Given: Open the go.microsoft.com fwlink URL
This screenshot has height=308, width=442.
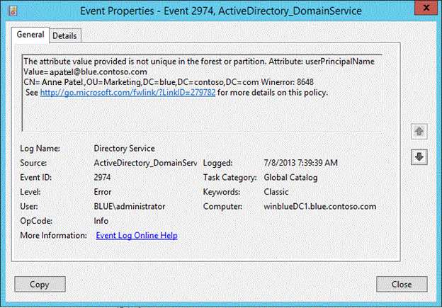Looking at the screenshot, I should coord(127,93).
